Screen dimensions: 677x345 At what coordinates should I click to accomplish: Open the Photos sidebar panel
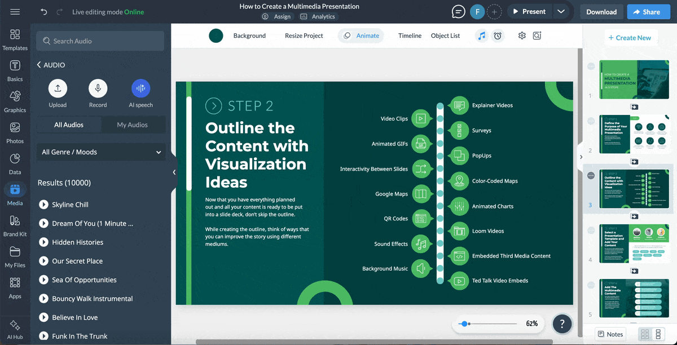tap(15, 132)
